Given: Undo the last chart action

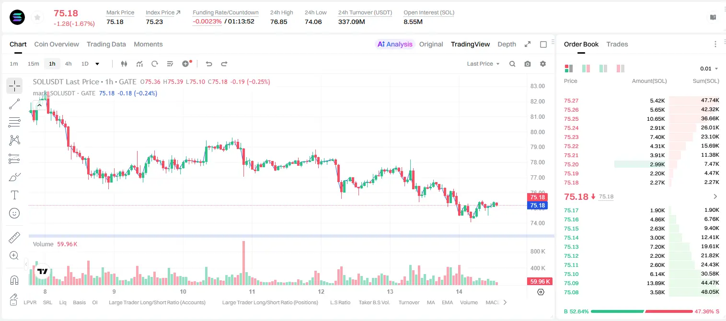Looking at the screenshot, I should click(209, 64).
